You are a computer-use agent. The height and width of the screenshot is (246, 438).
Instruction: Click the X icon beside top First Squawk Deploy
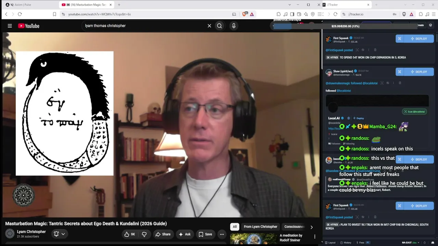coord(400,39)
